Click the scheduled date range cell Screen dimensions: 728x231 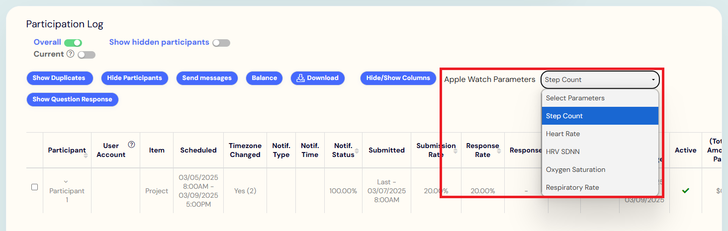198,191
